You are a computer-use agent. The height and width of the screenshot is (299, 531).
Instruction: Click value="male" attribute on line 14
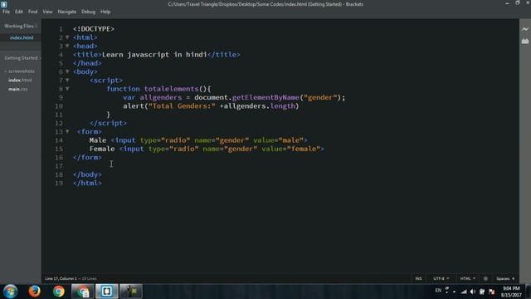(x=279, y=140)
